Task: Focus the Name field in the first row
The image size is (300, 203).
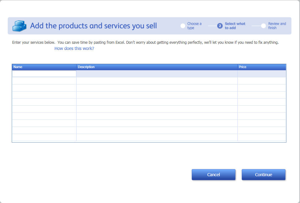Action: [44, 74]
